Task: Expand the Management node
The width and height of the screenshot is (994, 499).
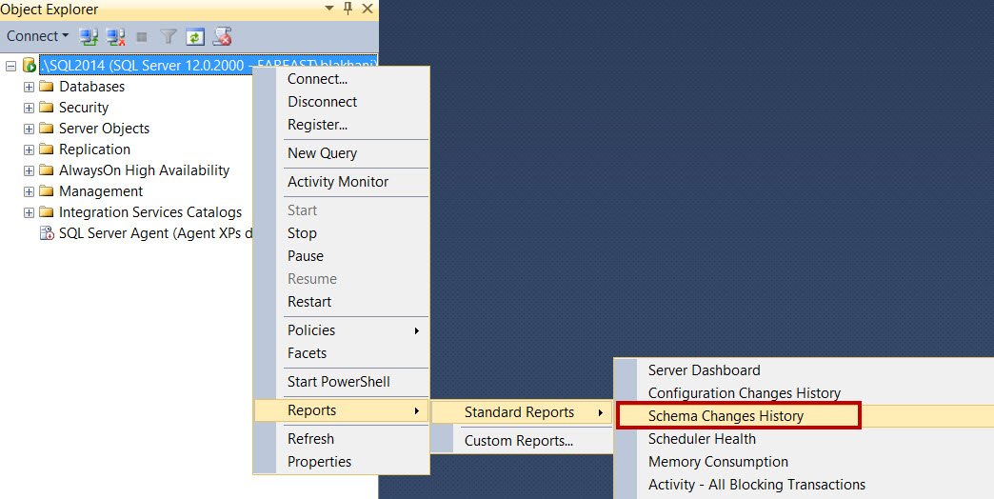Action: tap(29, 191)
